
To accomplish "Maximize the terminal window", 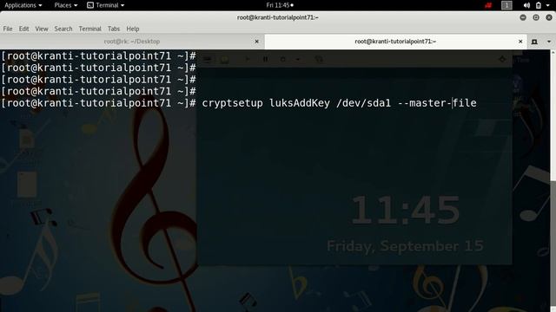I will pyautogui.click(x=536, y=17).
